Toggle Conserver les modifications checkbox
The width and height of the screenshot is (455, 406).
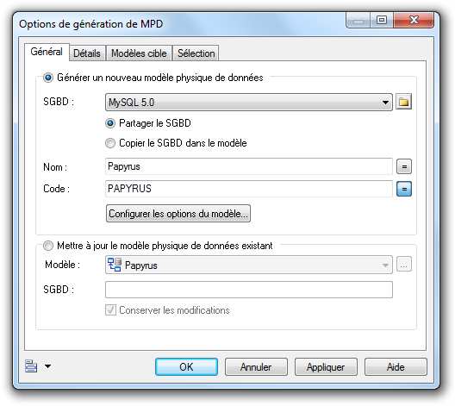(110, 310)
